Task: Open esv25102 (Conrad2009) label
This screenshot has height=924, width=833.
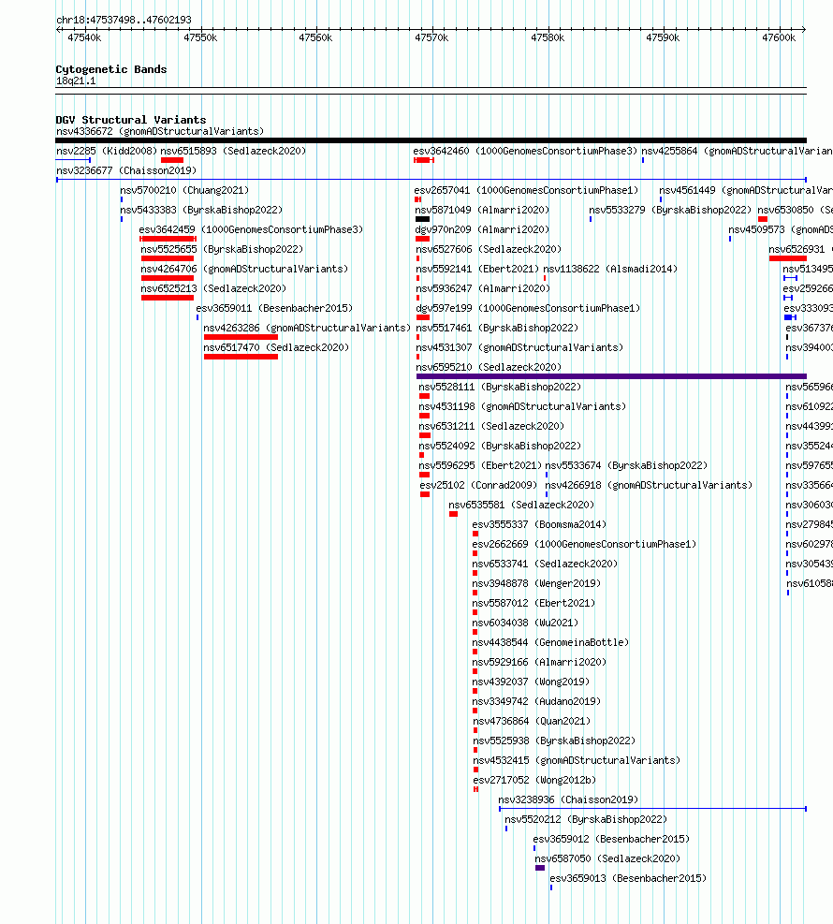Action: pyautogui.click(x=478, y=485)
